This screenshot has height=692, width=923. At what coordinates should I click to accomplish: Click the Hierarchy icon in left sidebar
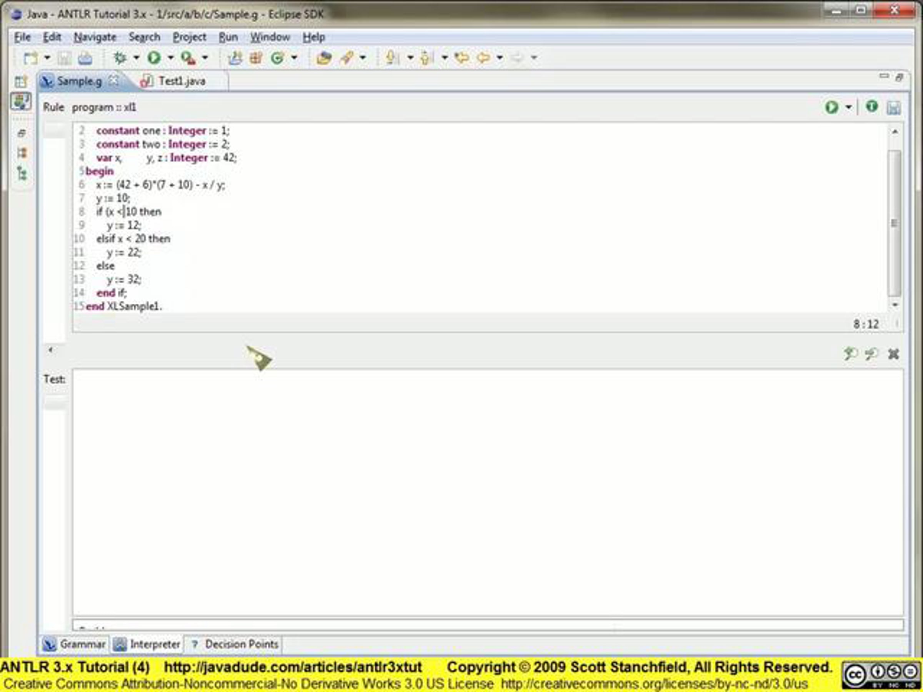coord(22,153)
